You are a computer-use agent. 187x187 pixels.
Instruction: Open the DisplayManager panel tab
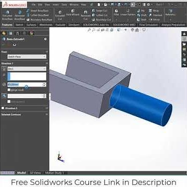click(x=31, y=33)
